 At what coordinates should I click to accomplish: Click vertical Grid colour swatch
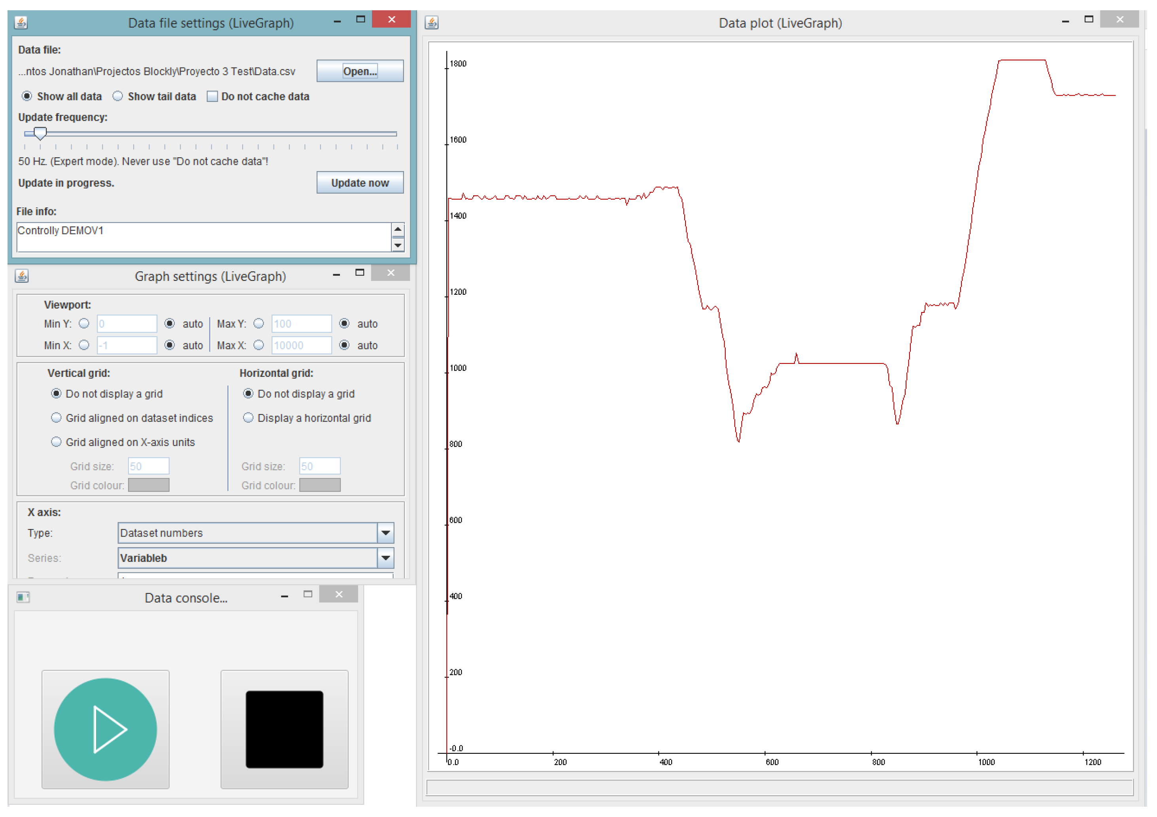coord(149,485)
